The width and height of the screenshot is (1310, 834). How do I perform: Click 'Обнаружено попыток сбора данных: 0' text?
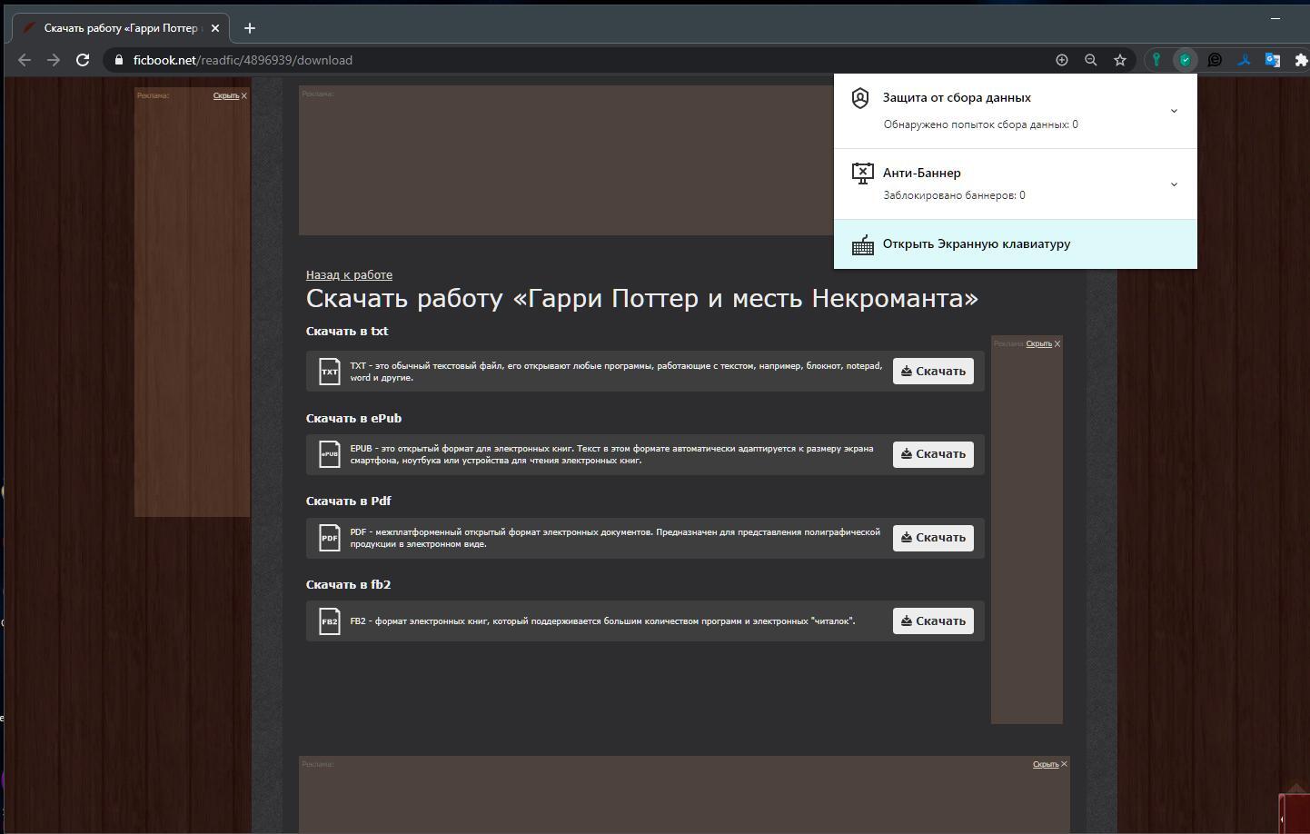point(980,124)
